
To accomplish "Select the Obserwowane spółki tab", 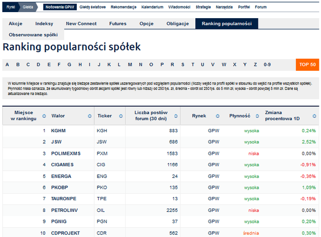I will [x=33, y=35].
